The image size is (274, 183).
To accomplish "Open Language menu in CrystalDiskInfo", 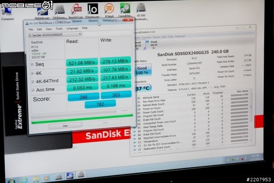I will coord(180,36).
